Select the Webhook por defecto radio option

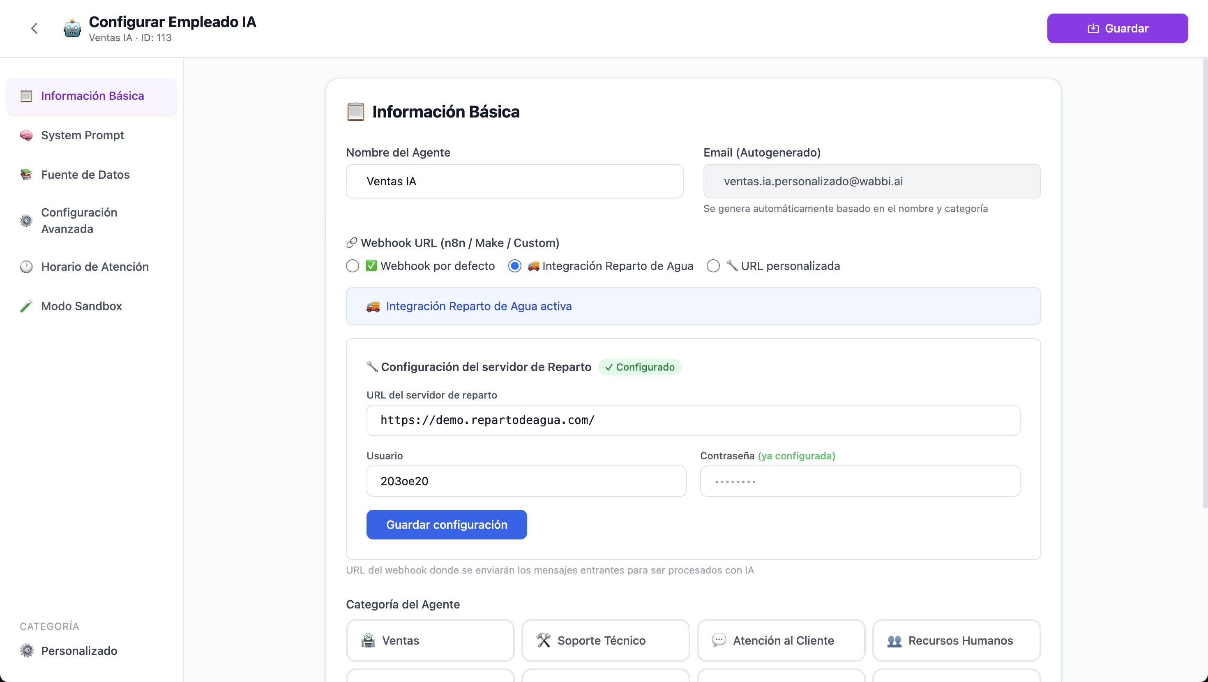coord(353,266)
